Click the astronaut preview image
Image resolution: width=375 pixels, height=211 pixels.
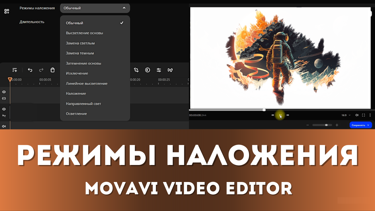(280, 58)
